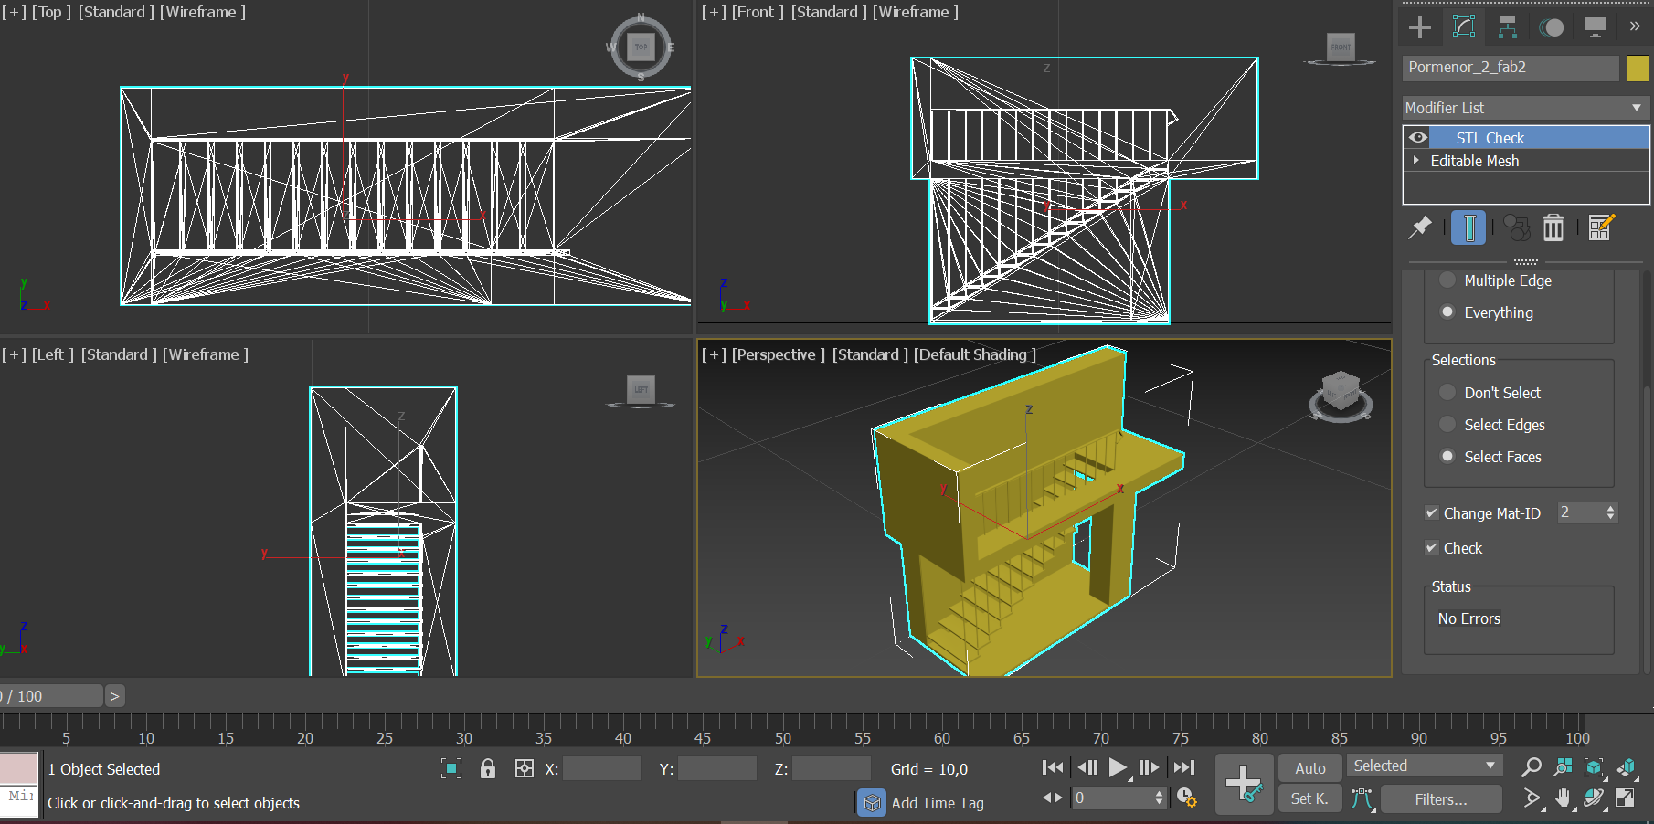Open the Motion command panel tab
Viewport: 1654px width, 824px height.
pyautogui.click(x=1552, y=27)
